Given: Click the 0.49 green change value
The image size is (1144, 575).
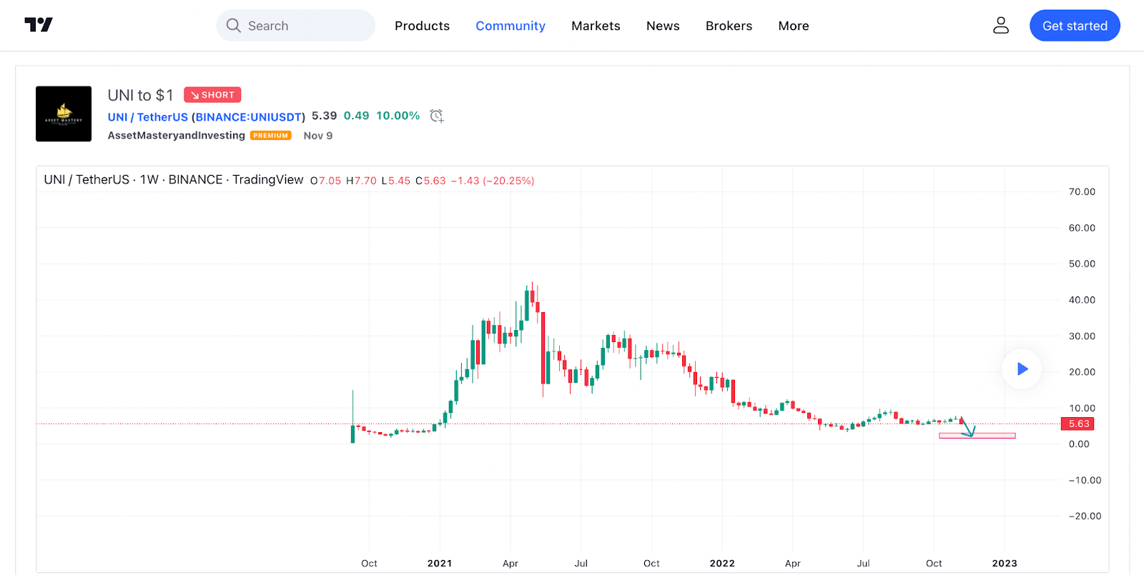Looking at the screenshot, I should tap(357, 116).
